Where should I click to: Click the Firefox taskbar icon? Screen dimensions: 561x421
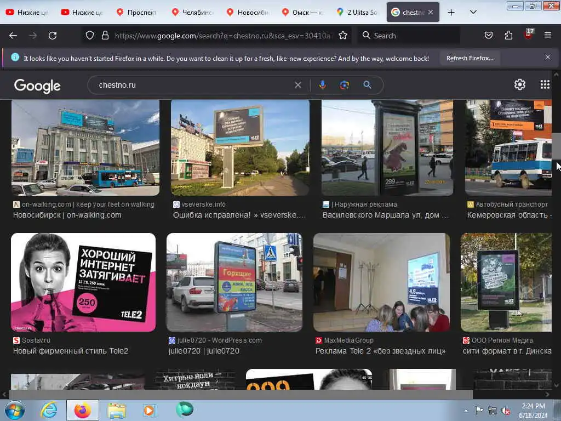coord(83,410)
